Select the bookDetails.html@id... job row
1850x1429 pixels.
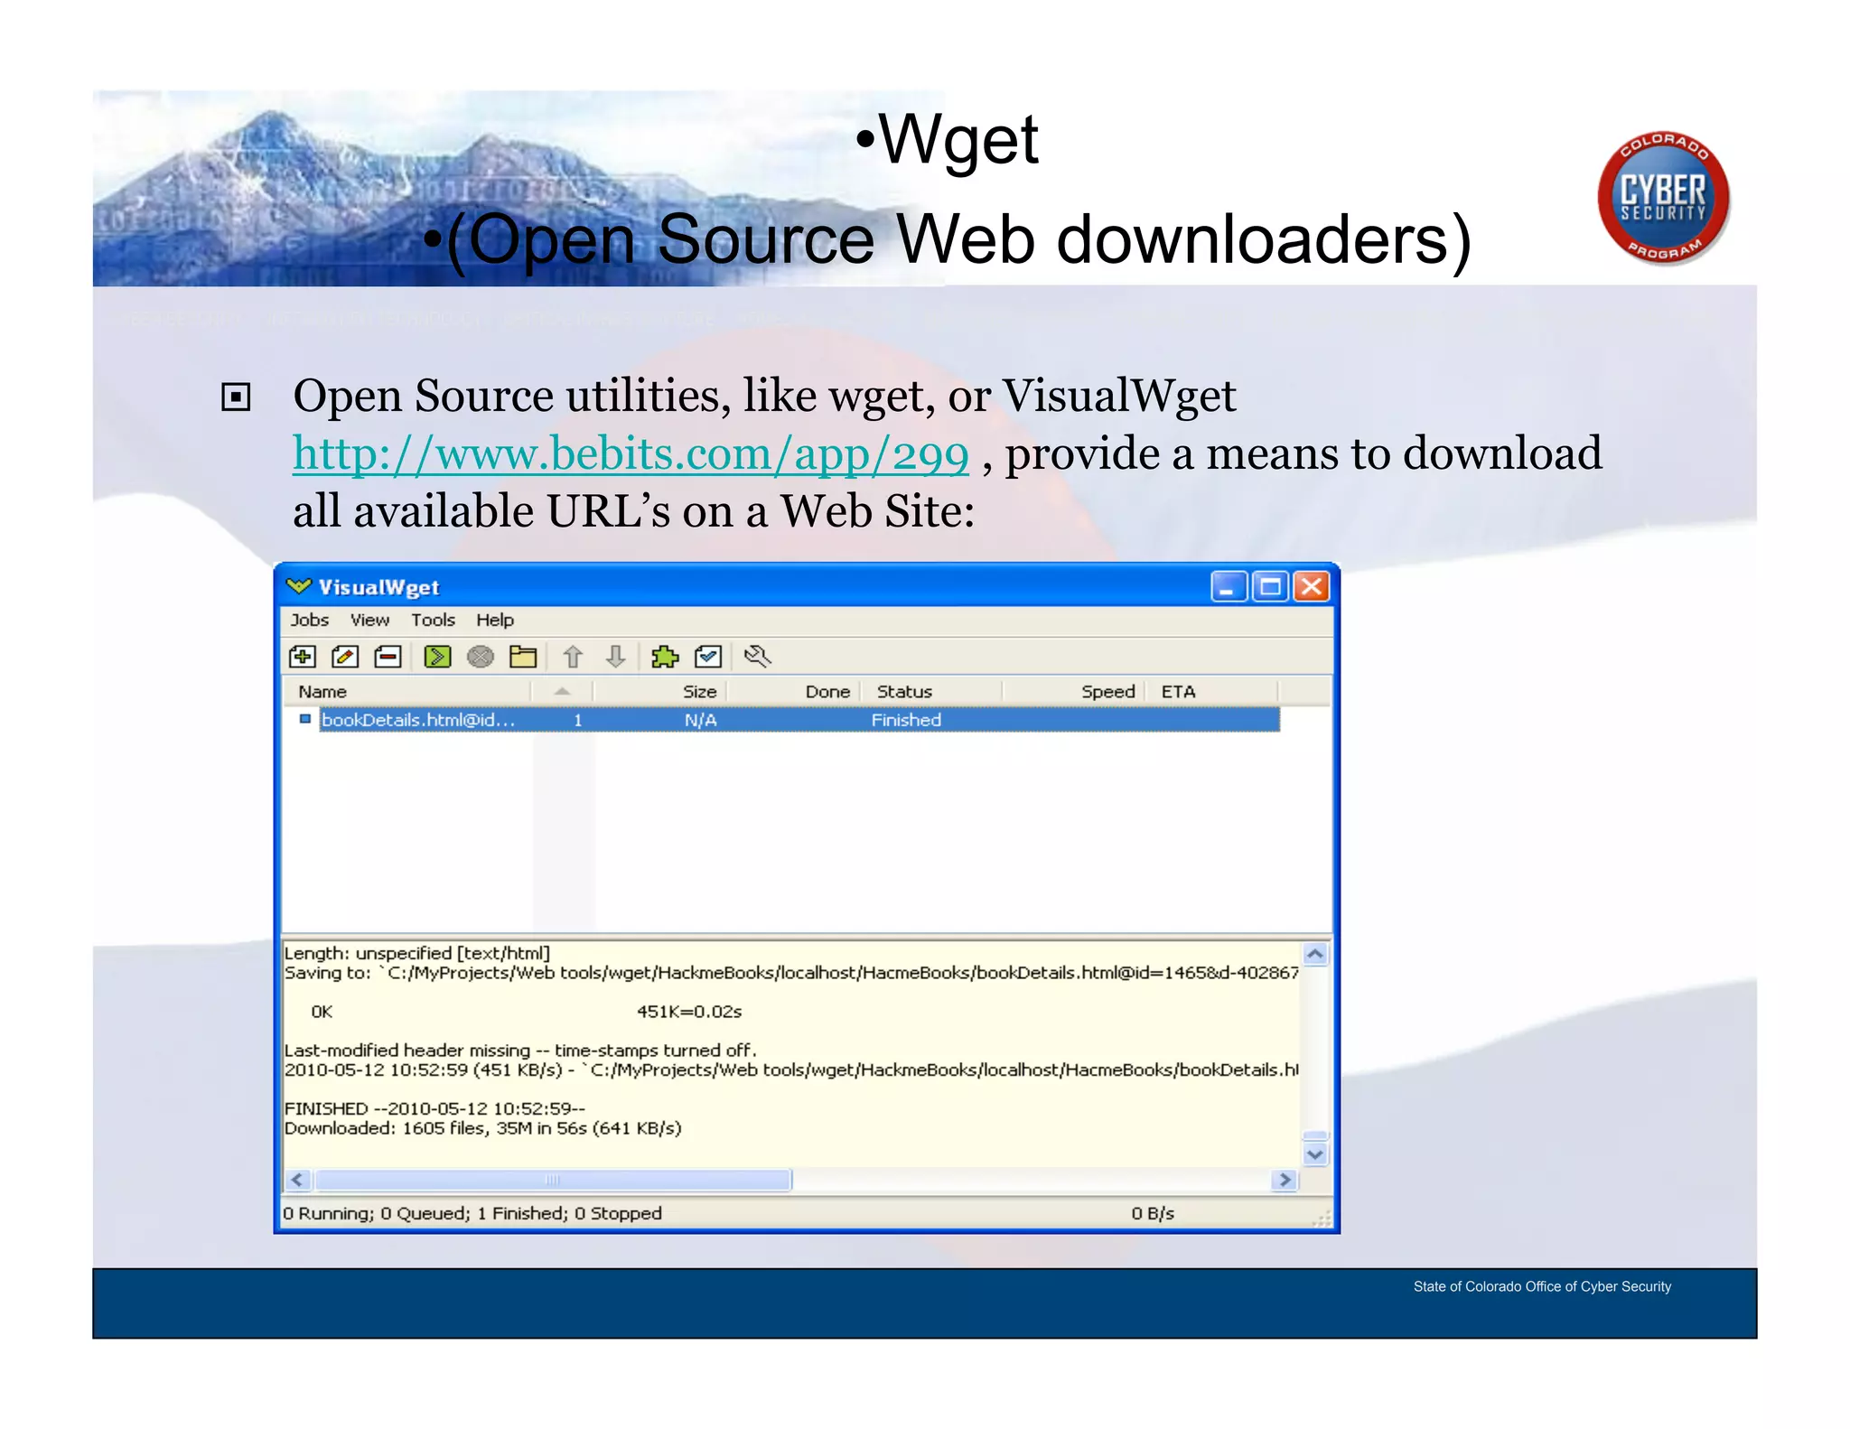pos(799,720)
